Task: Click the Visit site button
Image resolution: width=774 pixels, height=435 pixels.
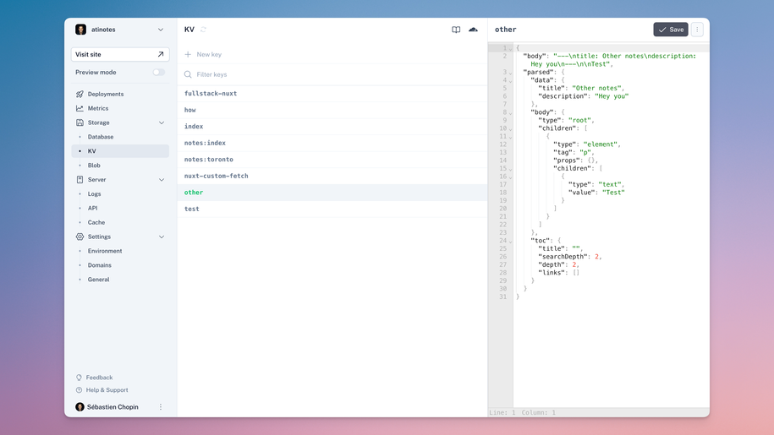Action: pyautogui.click(x=120, y=54)
